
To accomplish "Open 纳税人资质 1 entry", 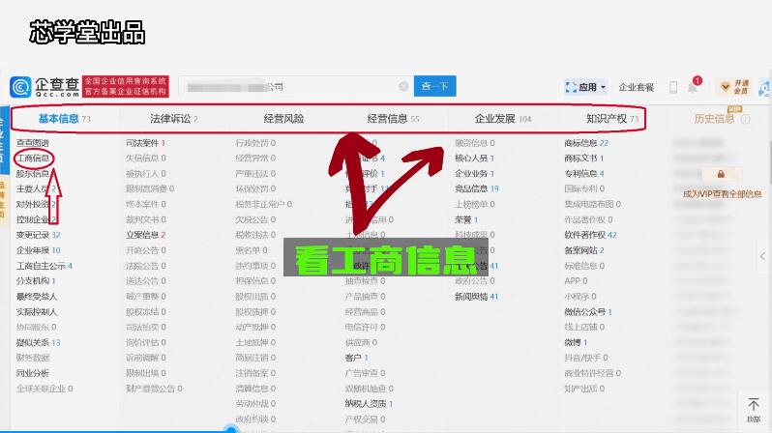I will tap(369, 403).
